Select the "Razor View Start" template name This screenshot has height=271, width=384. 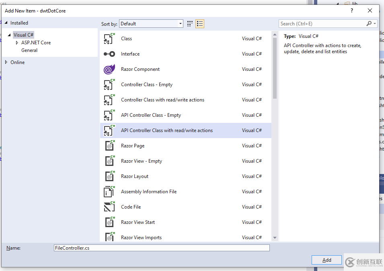[x=138, y=222]
